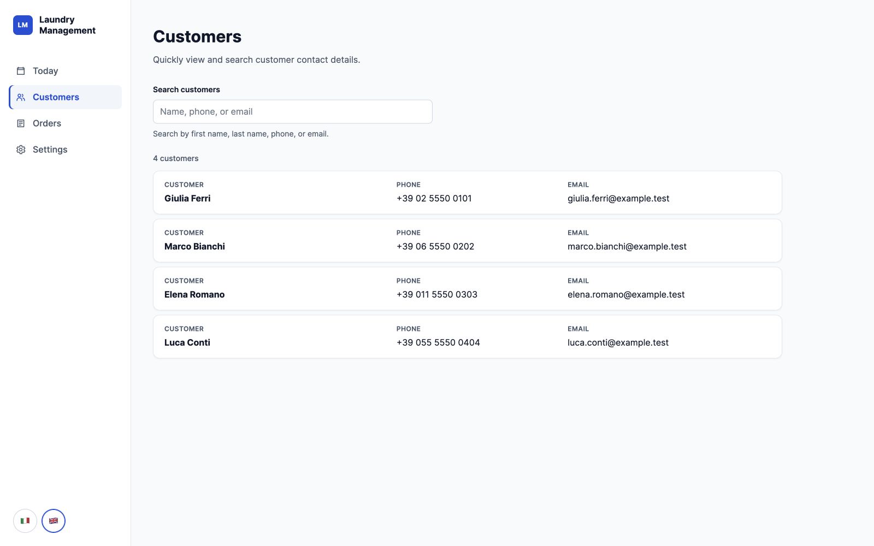
Task: Click email giulia.ferri@example.test
Action: [618, 198]
